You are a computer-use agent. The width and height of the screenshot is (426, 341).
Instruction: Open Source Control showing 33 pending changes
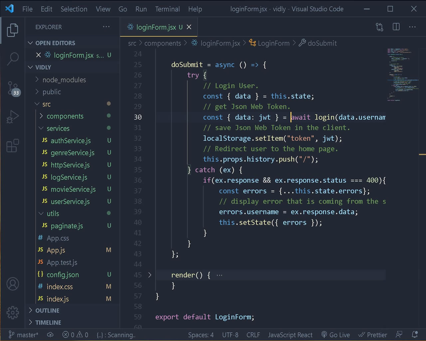[13, 88]
